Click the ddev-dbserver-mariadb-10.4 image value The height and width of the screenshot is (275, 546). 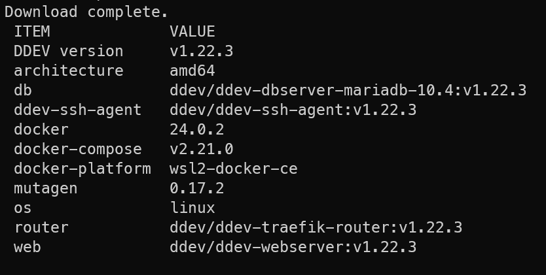[348, 90]
